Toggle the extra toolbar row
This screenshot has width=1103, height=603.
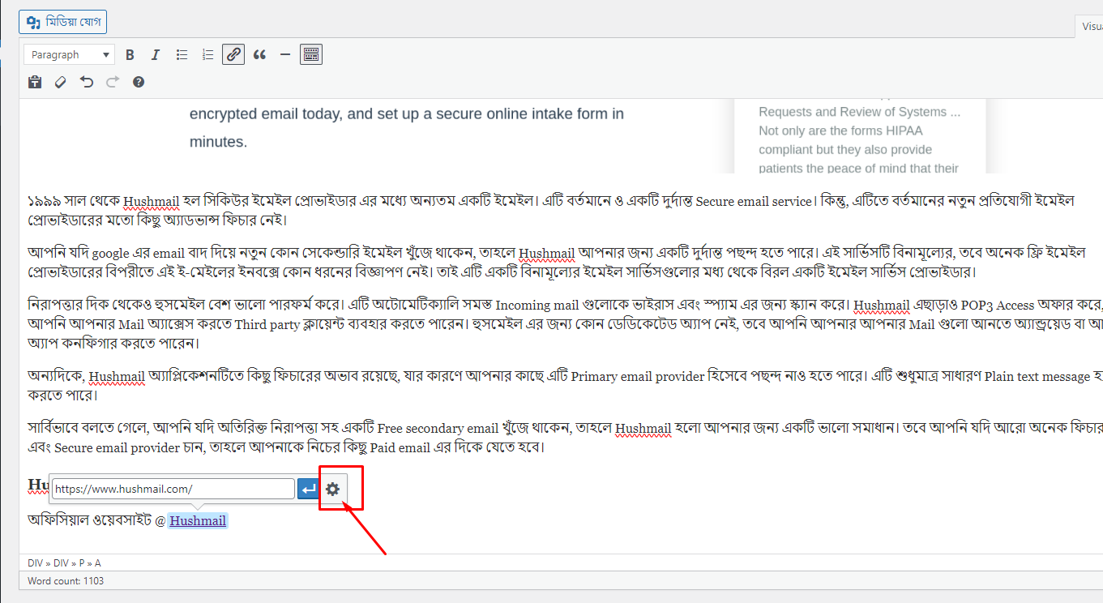point(311,53)
